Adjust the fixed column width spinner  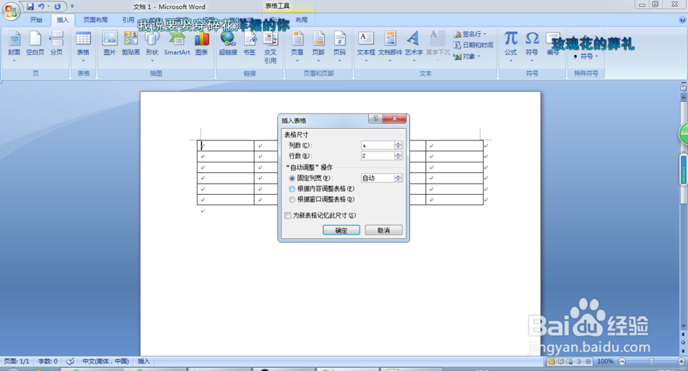[398, 178]
